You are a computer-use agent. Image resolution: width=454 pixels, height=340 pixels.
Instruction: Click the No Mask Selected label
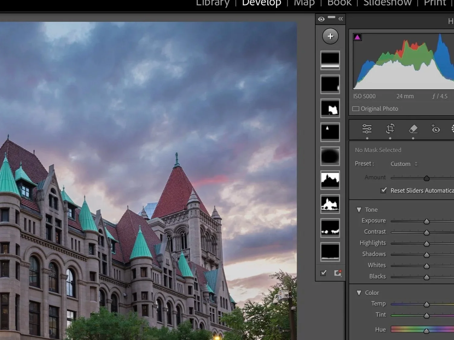pos(378,150)
